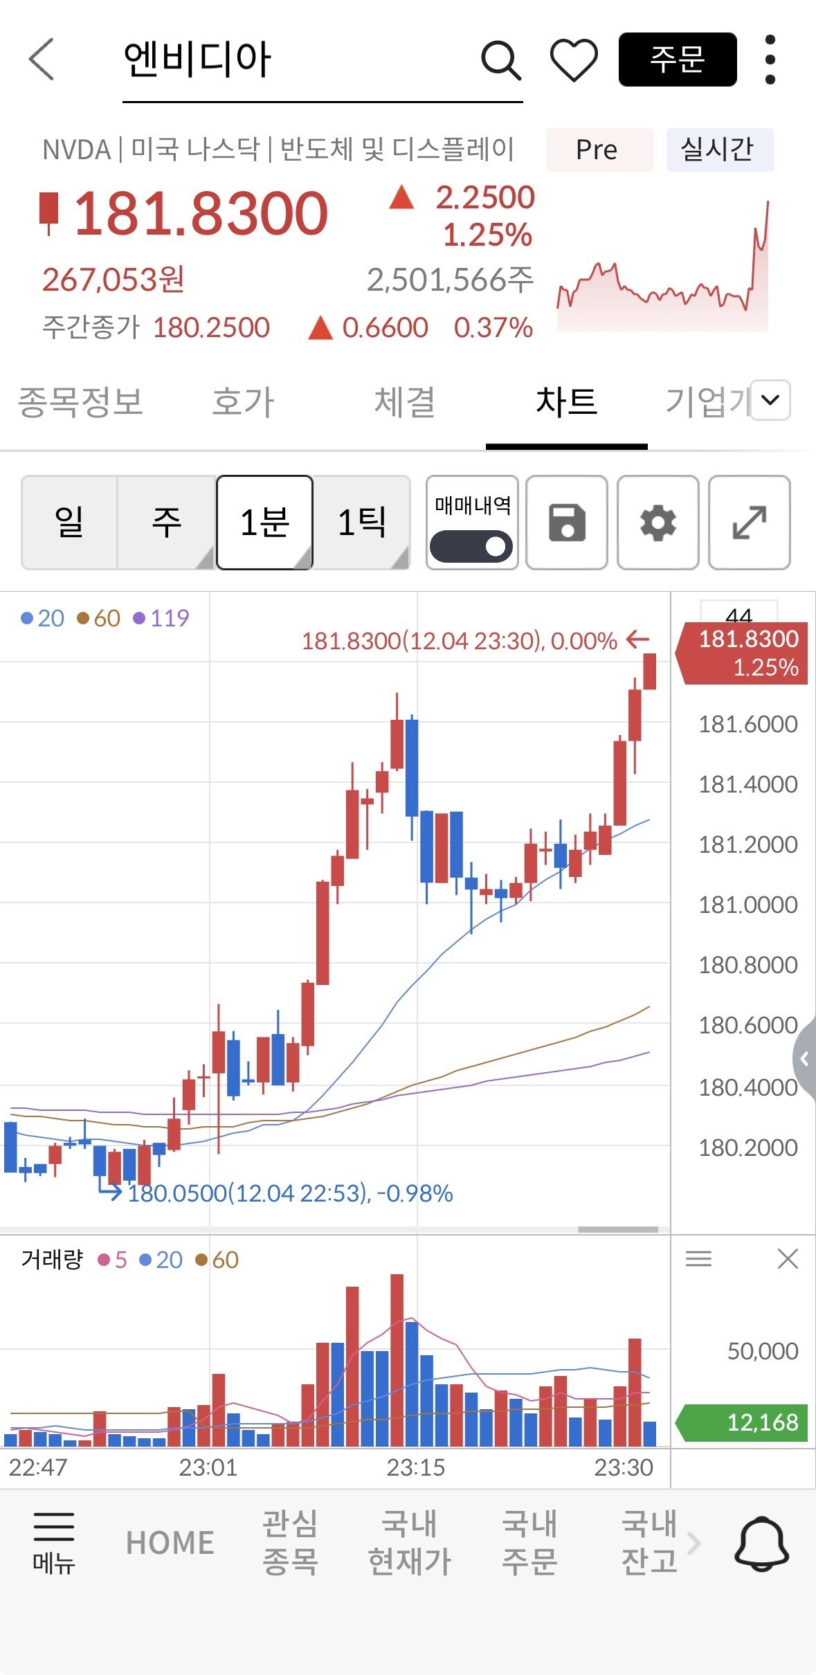The height and width of the screenshot is (1675, 816).
Task: Open the volume panel hamburger menu
Action: 698,1258
